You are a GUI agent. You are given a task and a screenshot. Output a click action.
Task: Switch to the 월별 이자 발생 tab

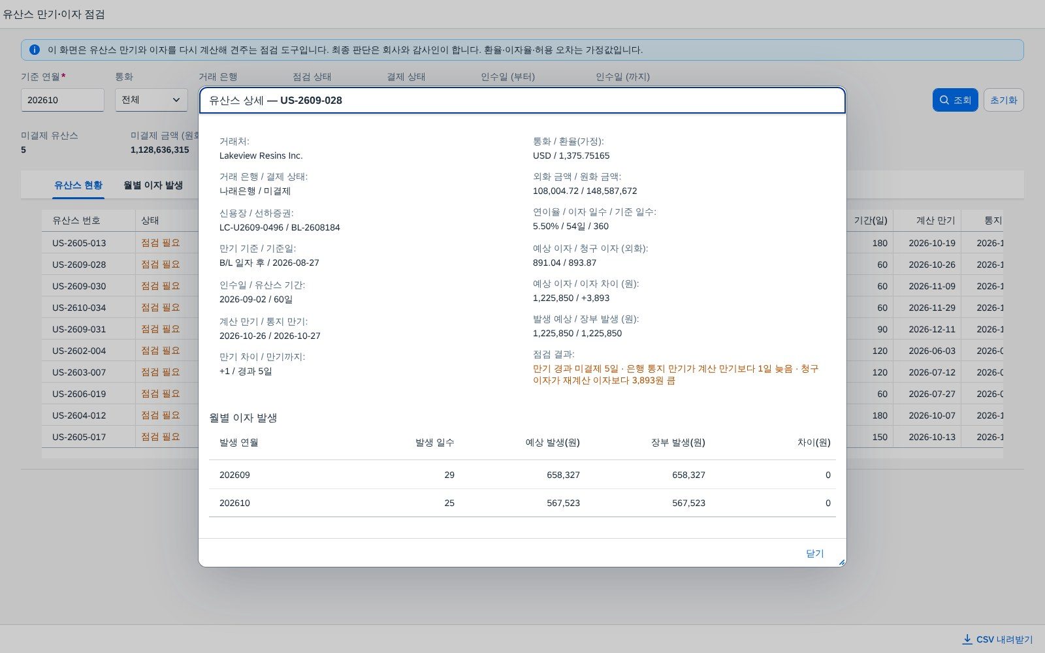click(x=153, y=185)
